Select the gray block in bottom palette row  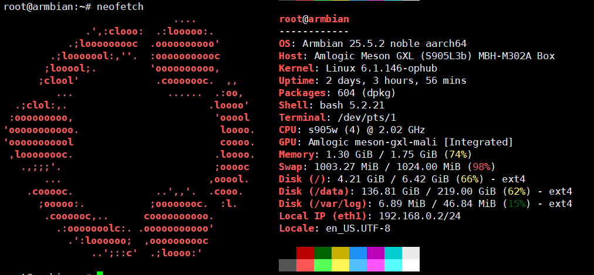click(288, 265)
